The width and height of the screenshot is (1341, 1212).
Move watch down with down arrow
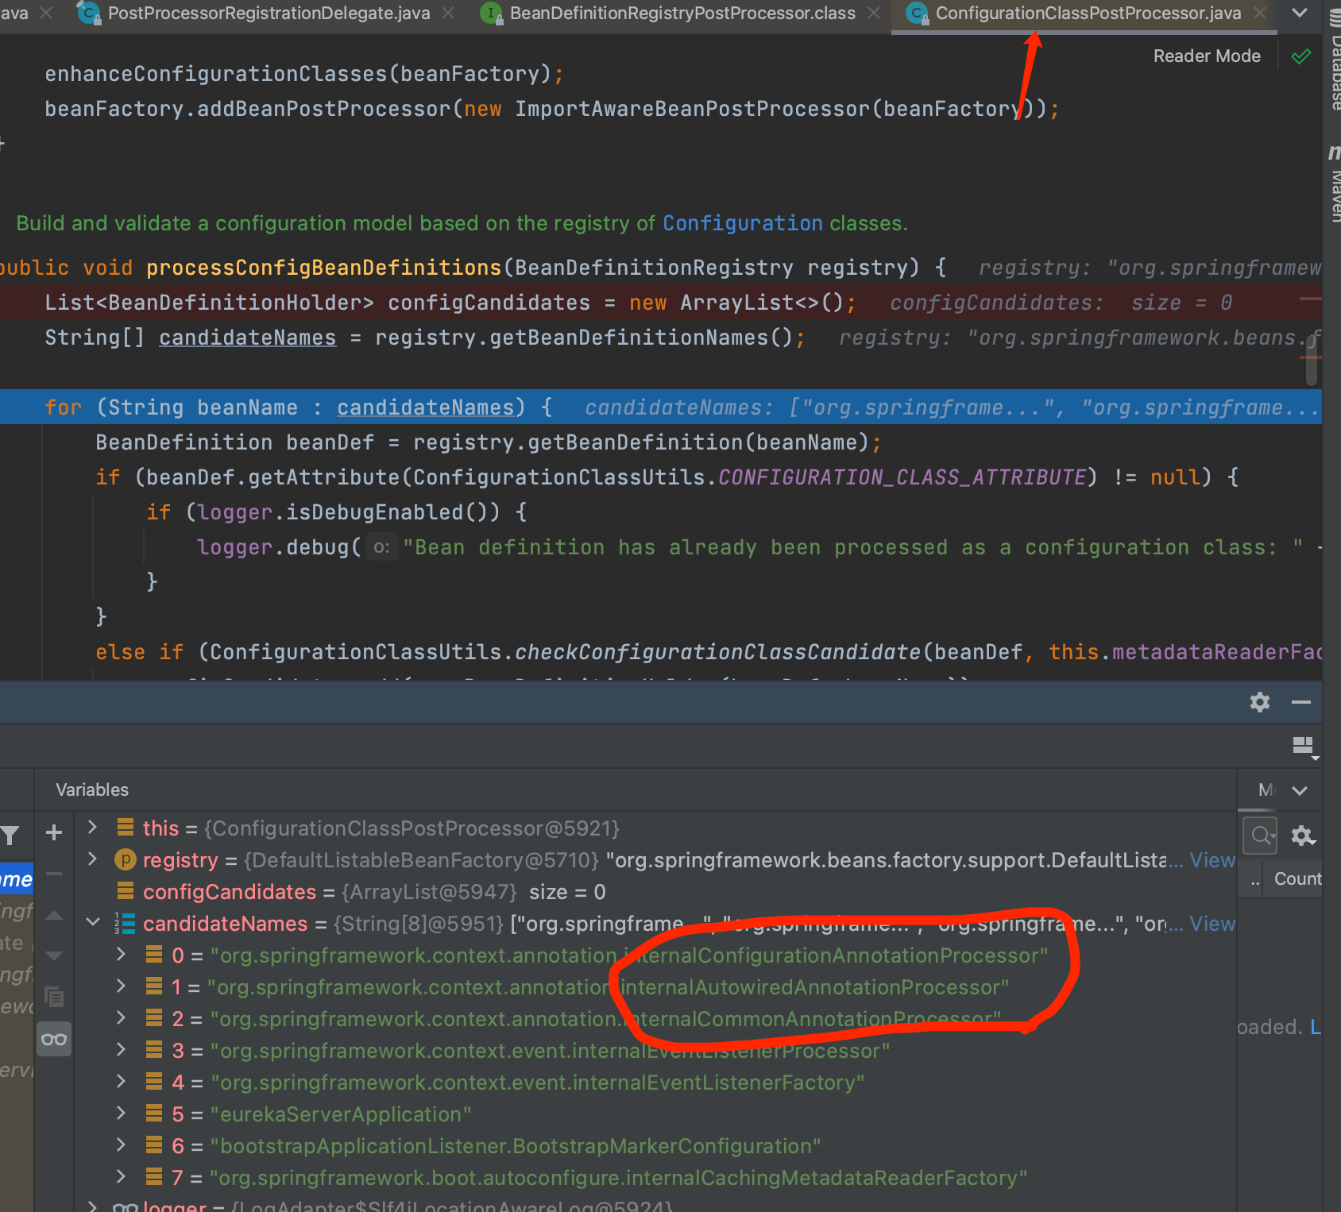(54, 955)
